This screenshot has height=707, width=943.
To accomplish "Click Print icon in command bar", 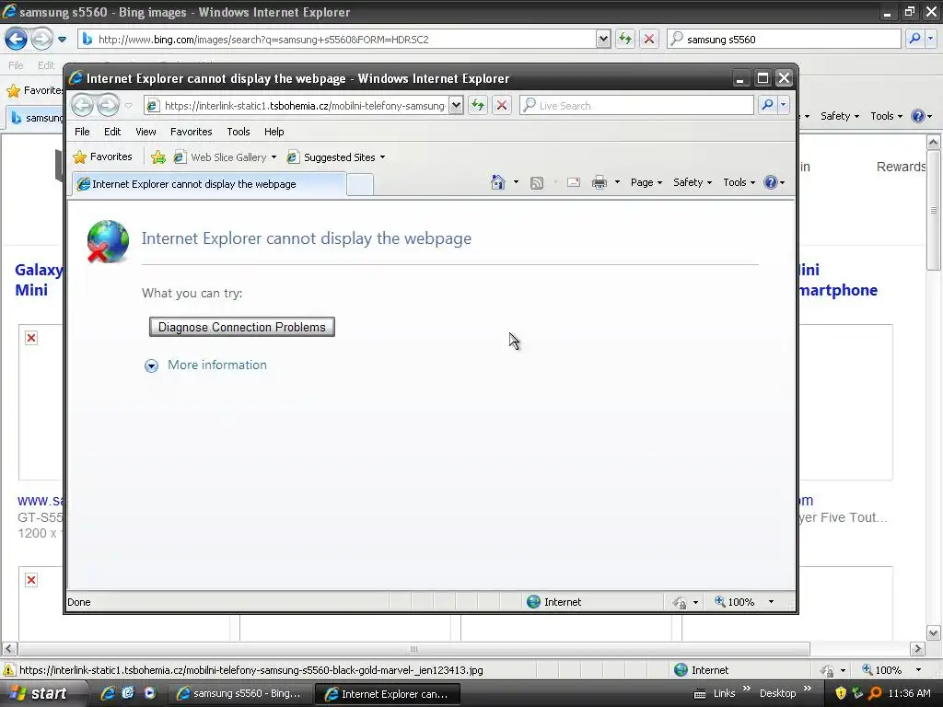I will coord(600,183).
